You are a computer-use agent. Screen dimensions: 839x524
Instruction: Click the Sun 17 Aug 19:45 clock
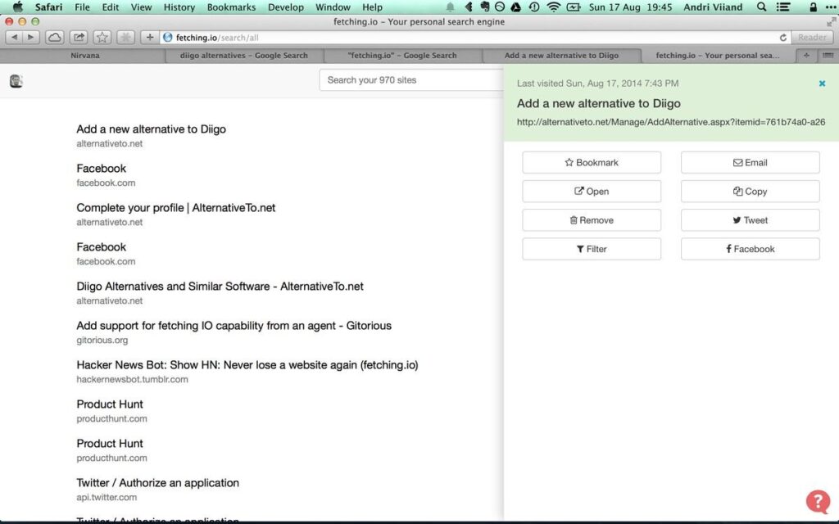coord(630,7)
